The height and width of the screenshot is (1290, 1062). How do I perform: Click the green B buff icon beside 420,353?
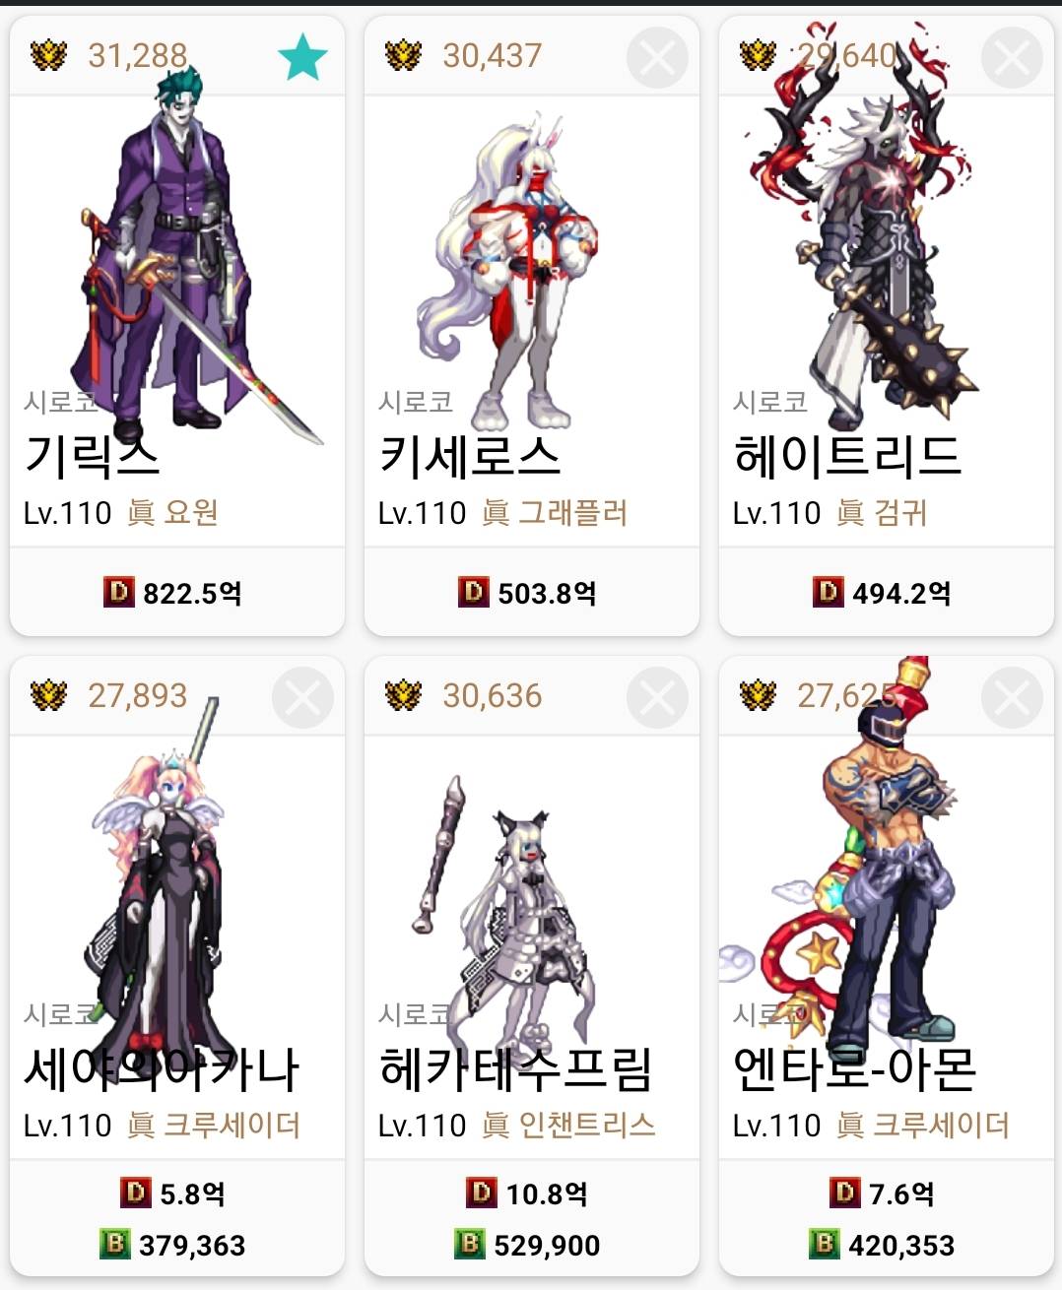pyautogui.click(x=825, y=1244)
